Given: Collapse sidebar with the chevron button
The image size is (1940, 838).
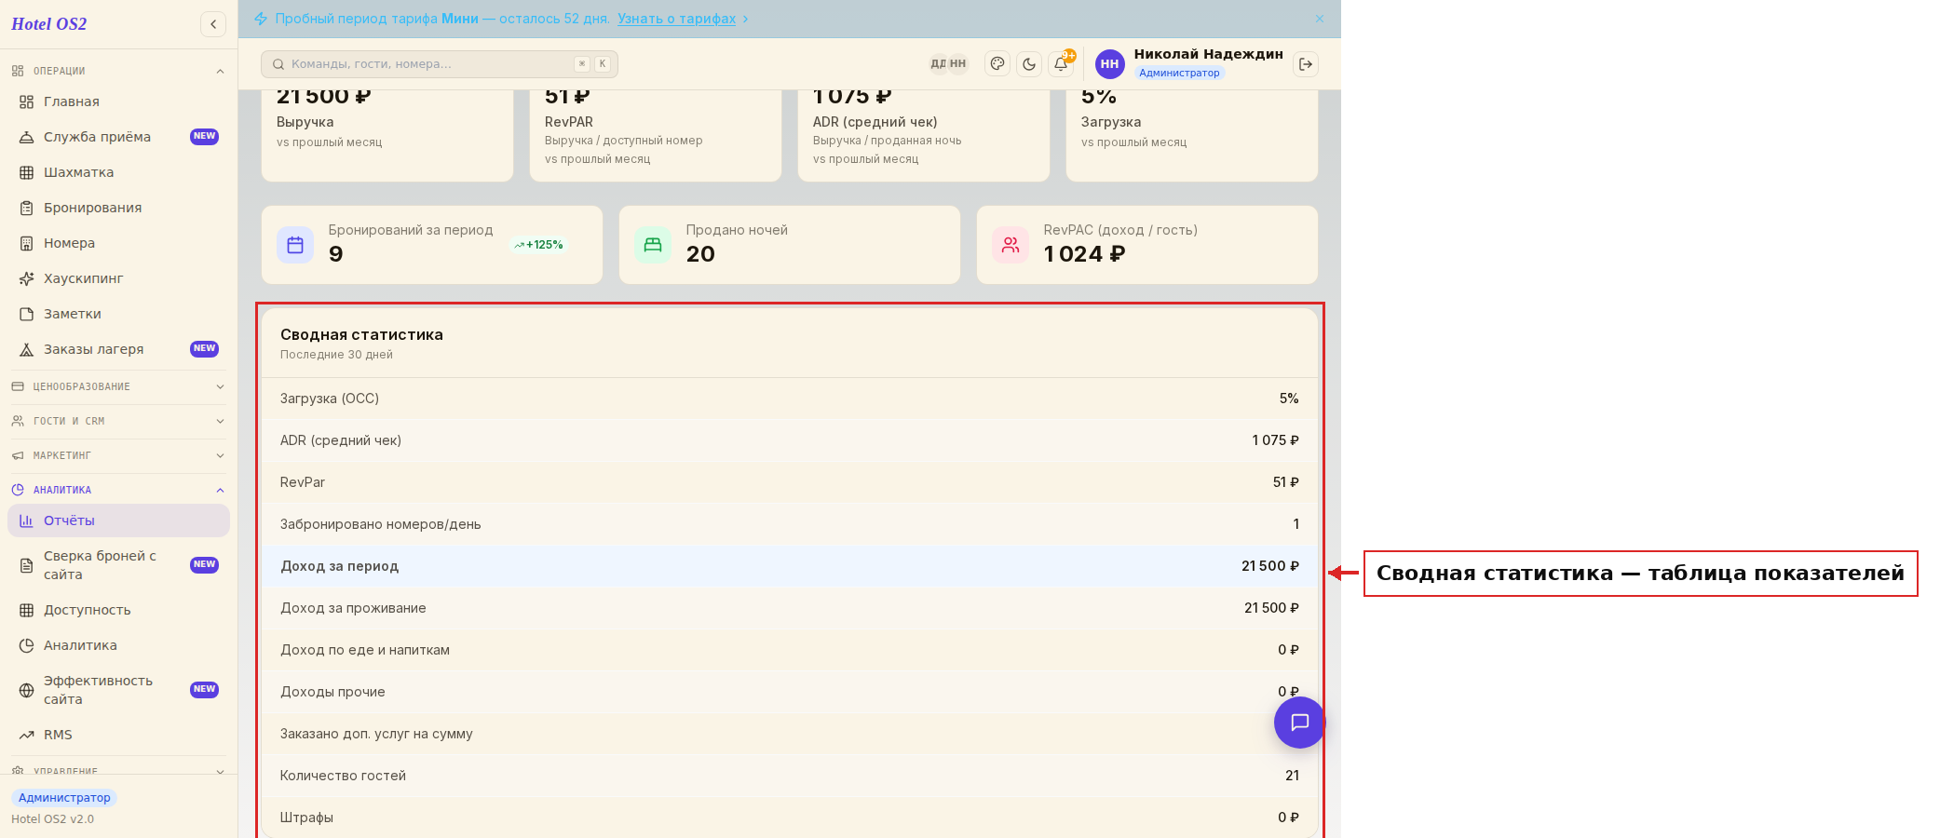Looking at the screenshot, I should [213, 24].
